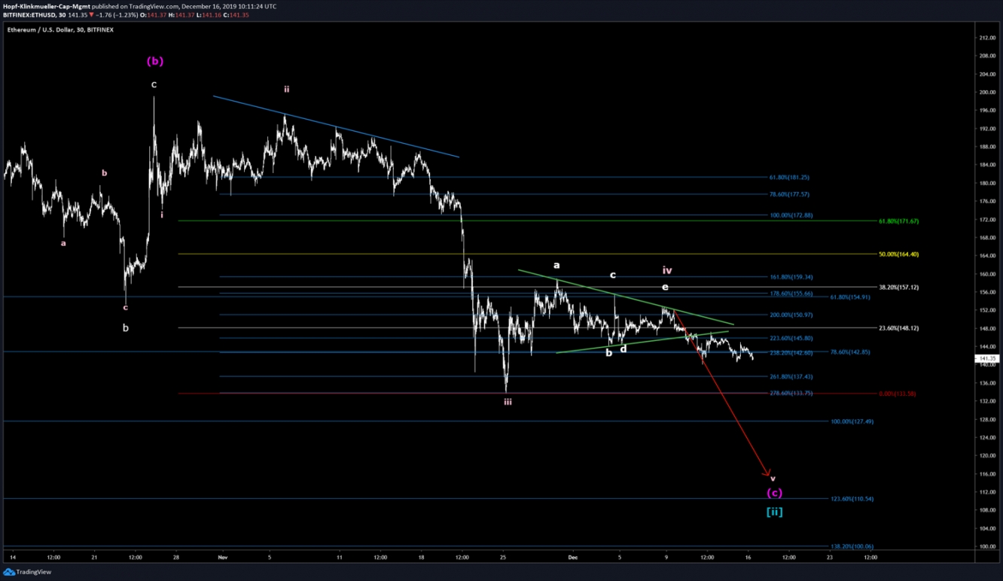Click the pink 'iv' wave label
The image size is (1003, 581).
667,270
